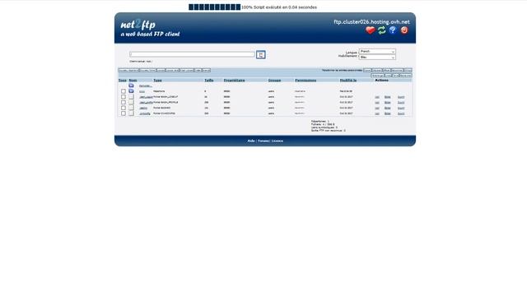Sort by the Type column header
The width and height of the screenshot is (527, 296).
[x=157, y=81]
